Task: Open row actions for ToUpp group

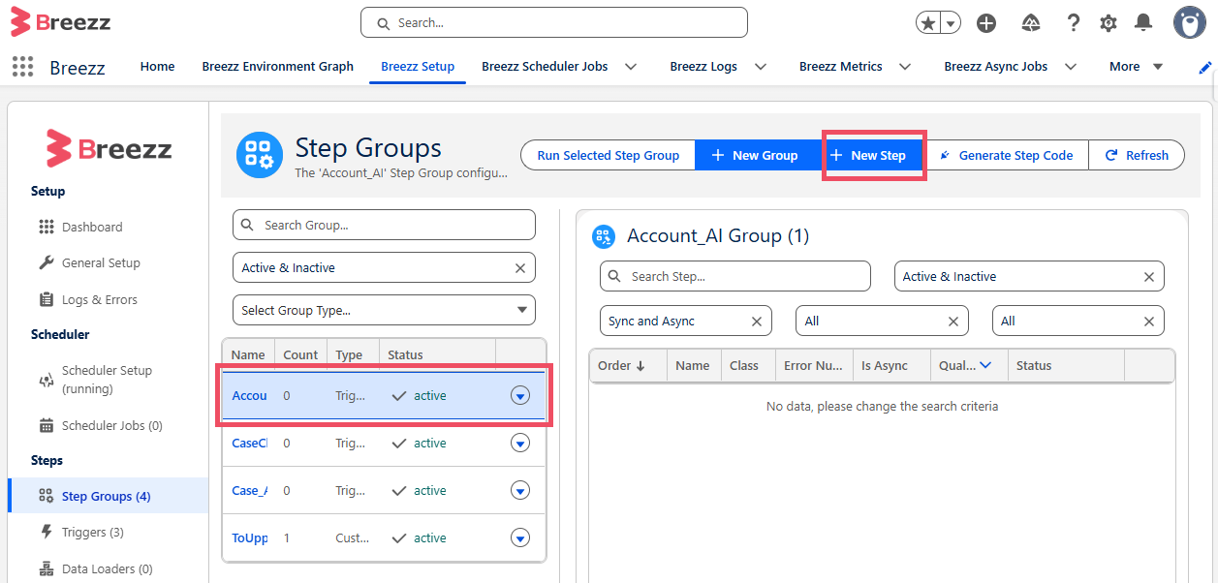Action: 520,537
